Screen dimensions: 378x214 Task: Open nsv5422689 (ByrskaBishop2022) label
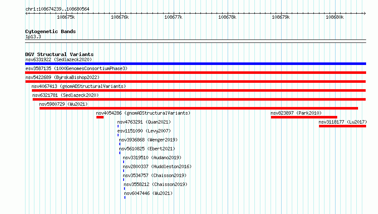click(x=62, y=77)
